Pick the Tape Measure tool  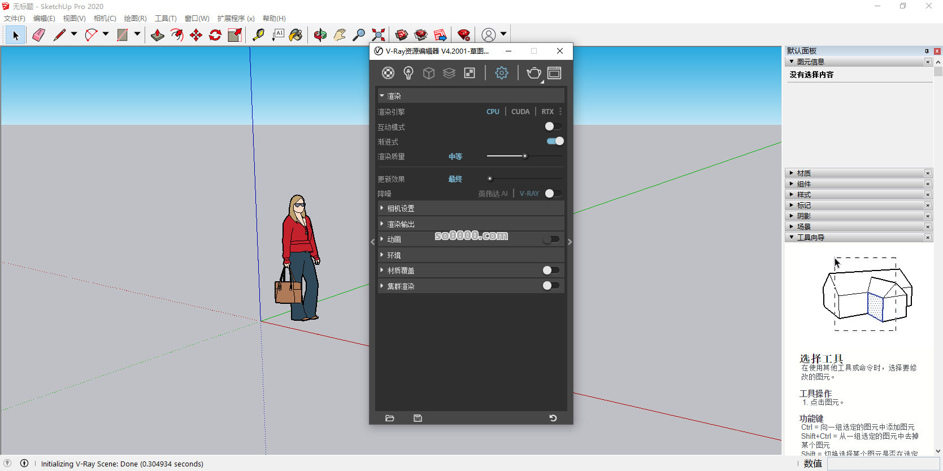258,35
